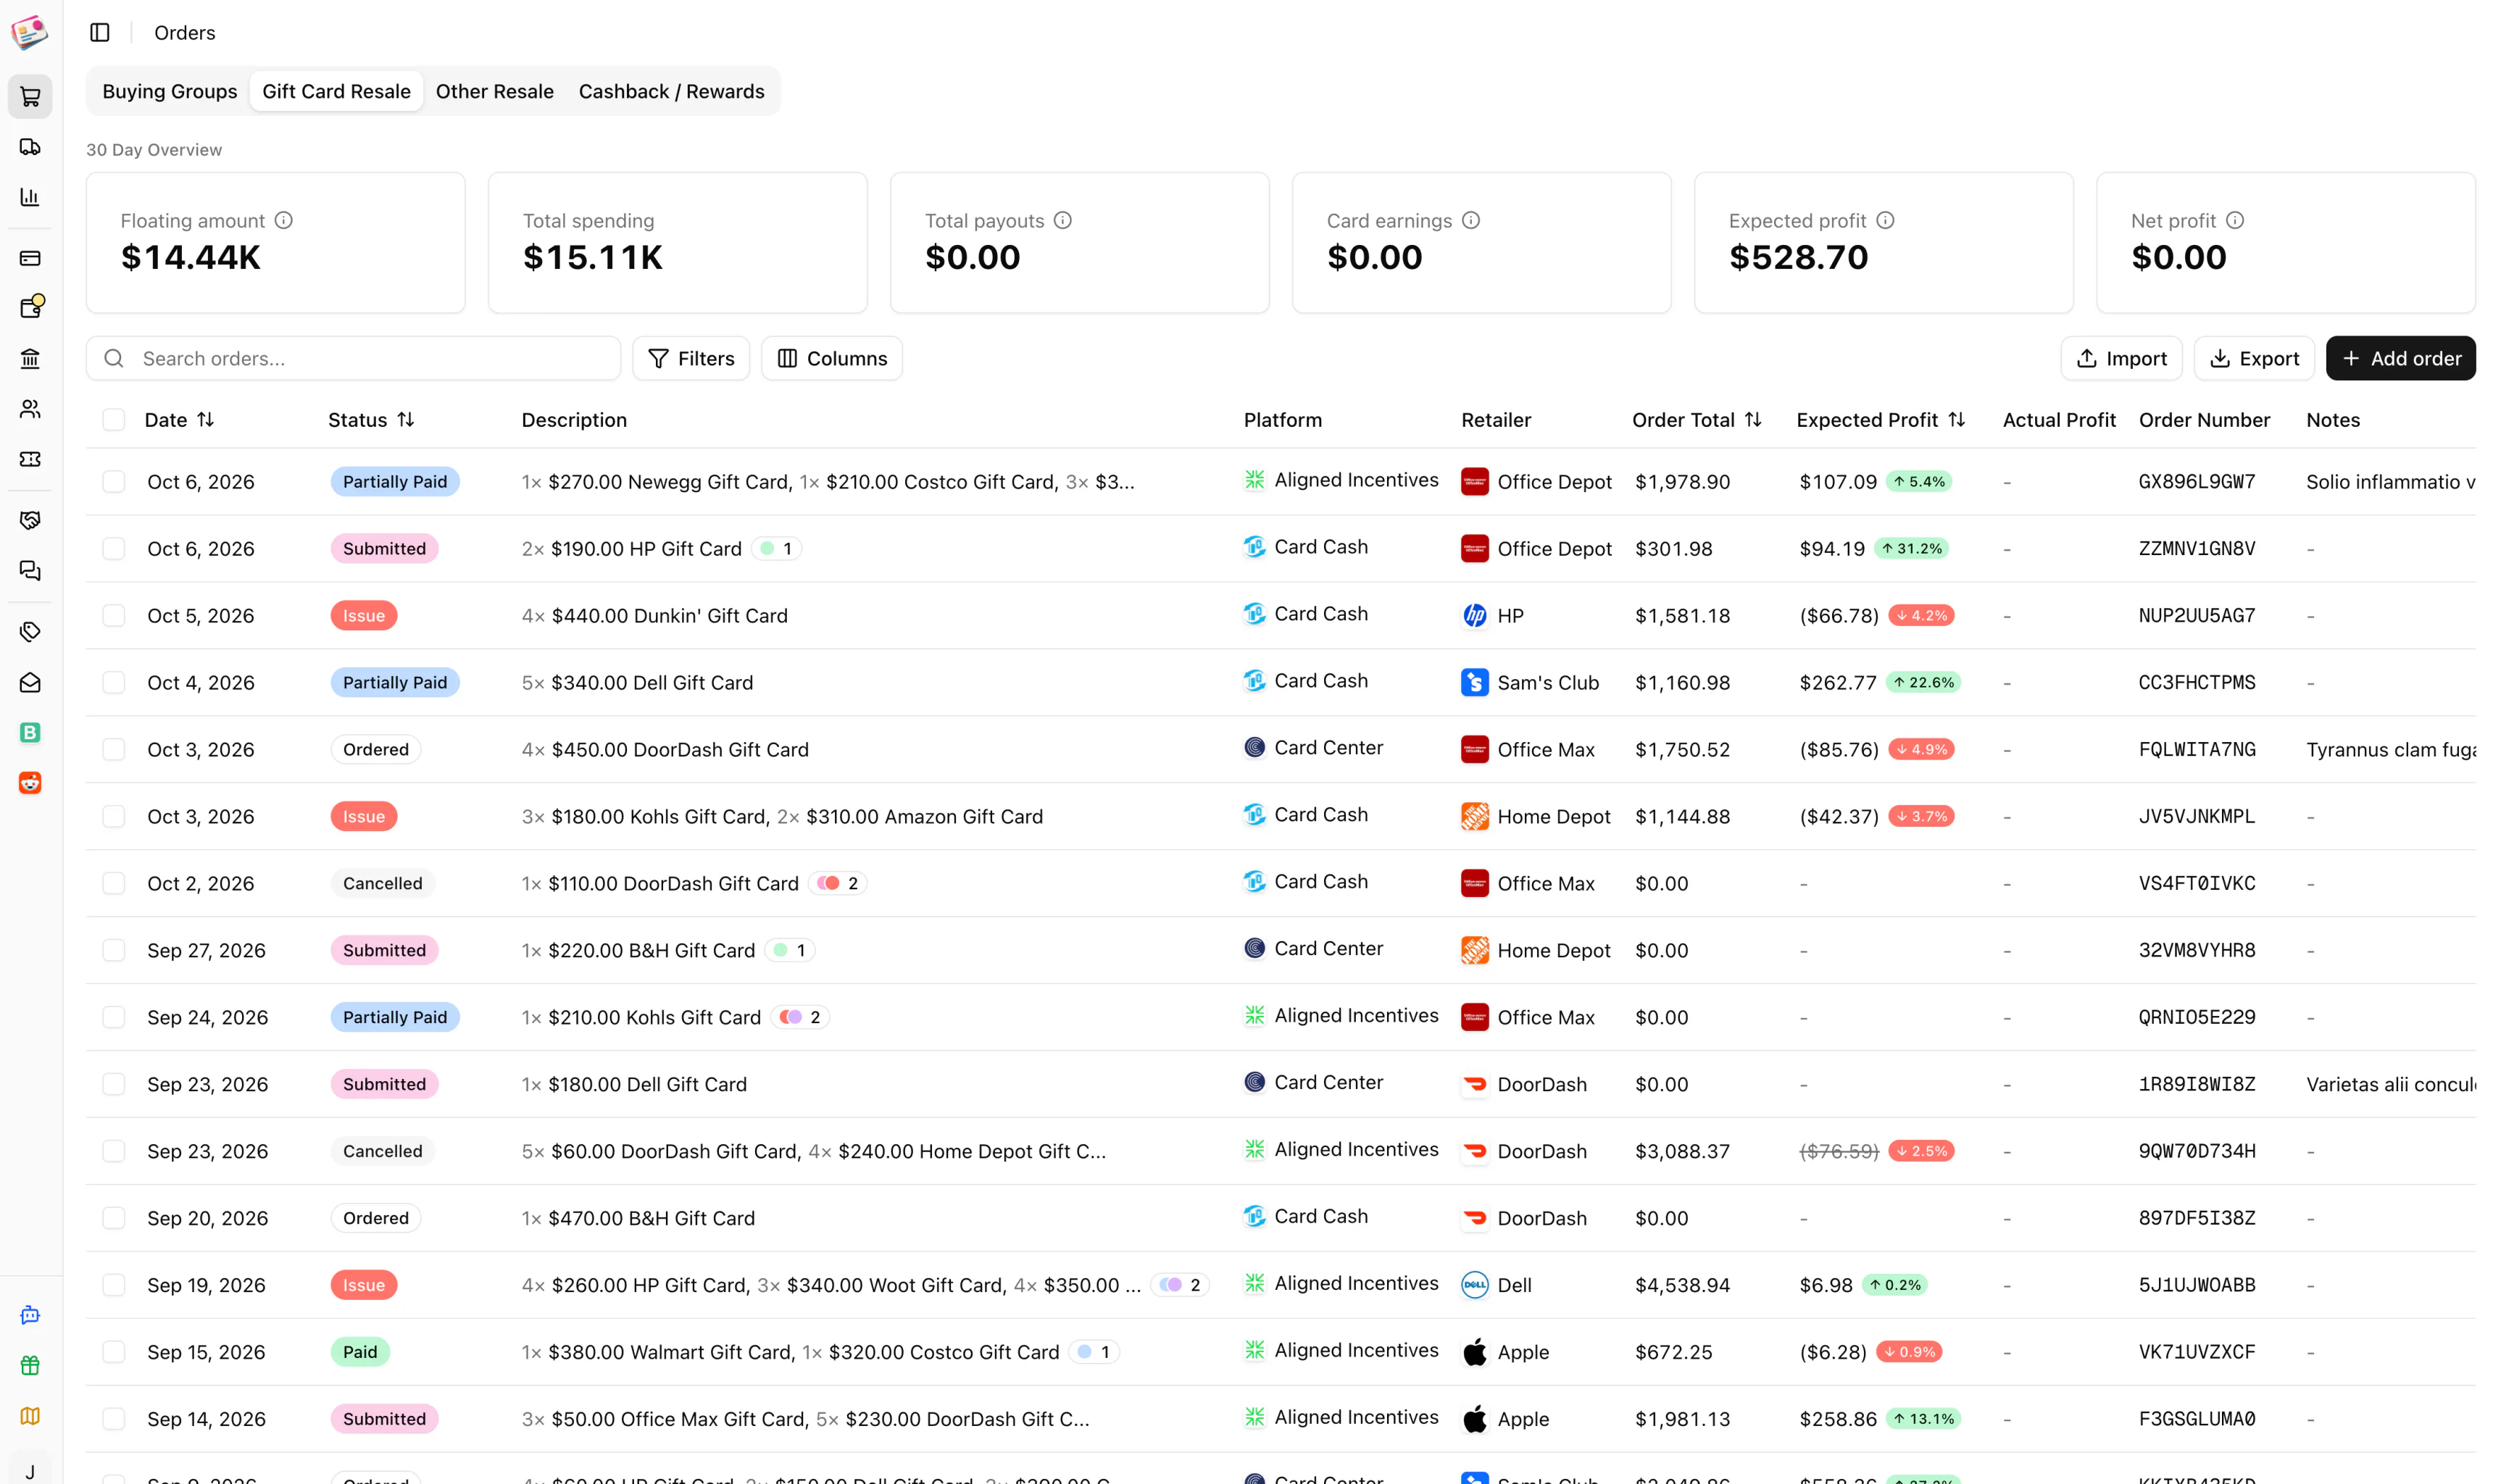Sort the table by Order Total column
This screenshot has width=2493, height=1484.
(1697, 420)
